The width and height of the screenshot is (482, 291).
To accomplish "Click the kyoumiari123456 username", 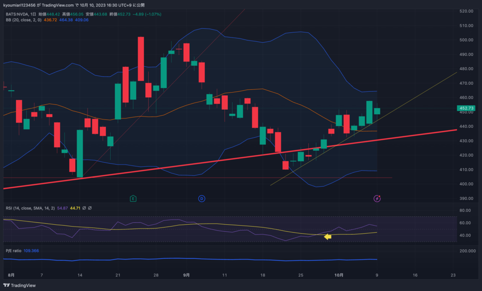I will tap(19, 5).
